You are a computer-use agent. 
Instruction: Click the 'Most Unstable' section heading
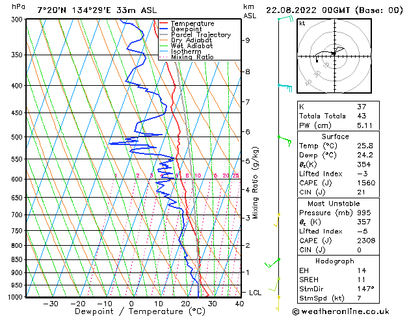[x=334, y=204]
